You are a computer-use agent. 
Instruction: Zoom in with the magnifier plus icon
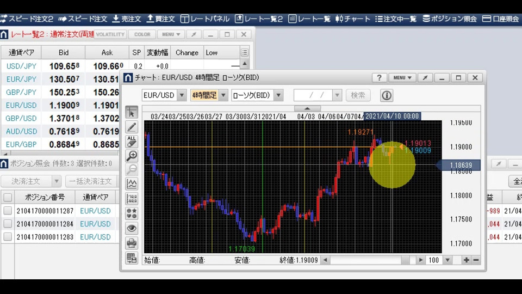[x=132, y=156]
